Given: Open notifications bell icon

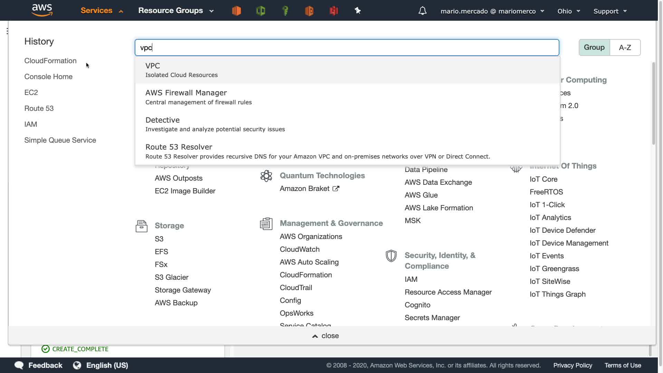Looking at the screenshot, I should 422,11.
